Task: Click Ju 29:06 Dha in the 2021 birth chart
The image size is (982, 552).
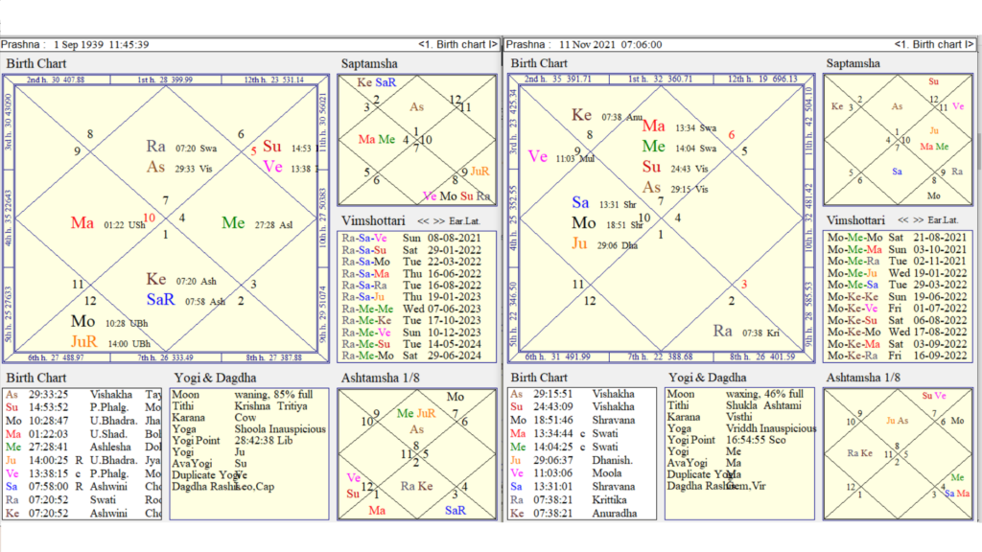Action: (604, 244)
